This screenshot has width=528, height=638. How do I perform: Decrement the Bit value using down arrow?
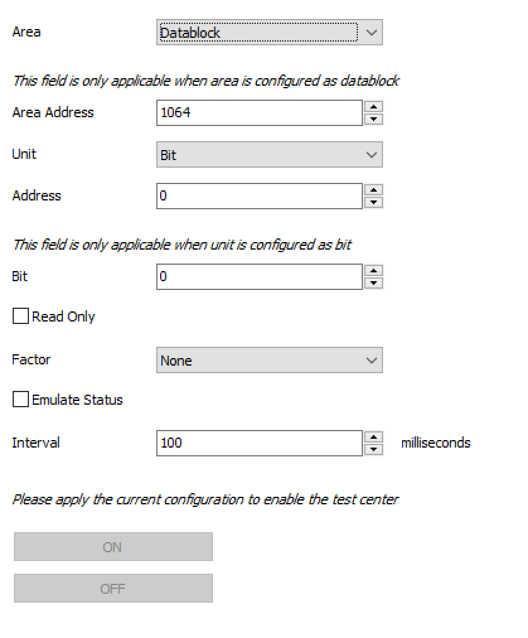(374, 283)
